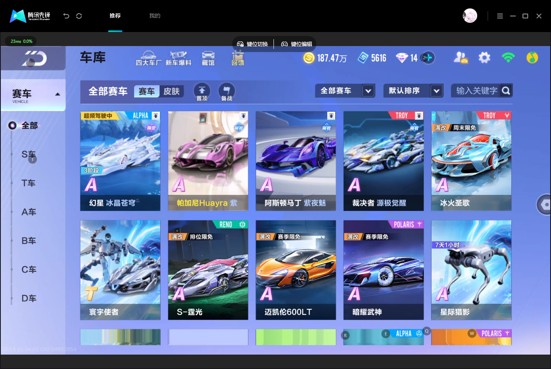This screenshot has width=551, height=369.
Task: Select the 帕加尼Huayra 紫 car card
Action: coord(208,161)
